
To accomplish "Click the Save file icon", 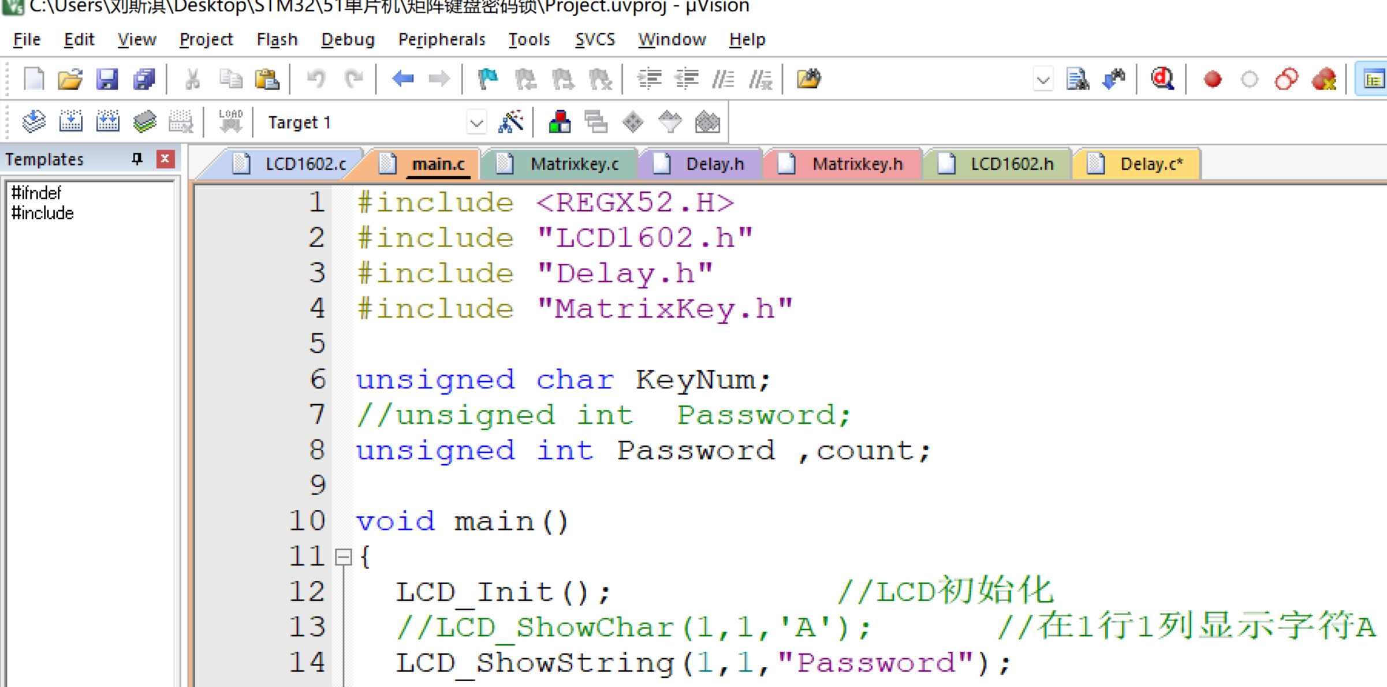I will point(107,79).
